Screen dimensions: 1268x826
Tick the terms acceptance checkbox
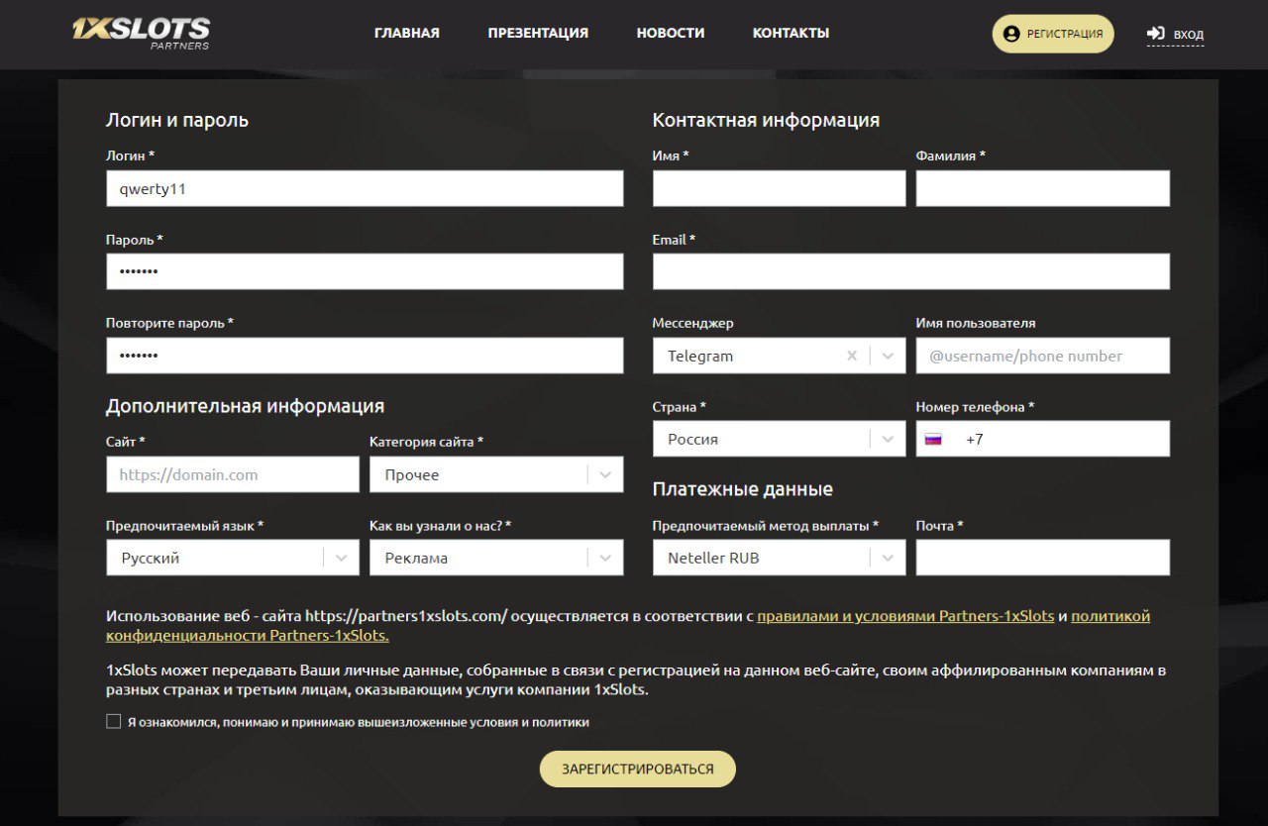[x=114, y=722]
